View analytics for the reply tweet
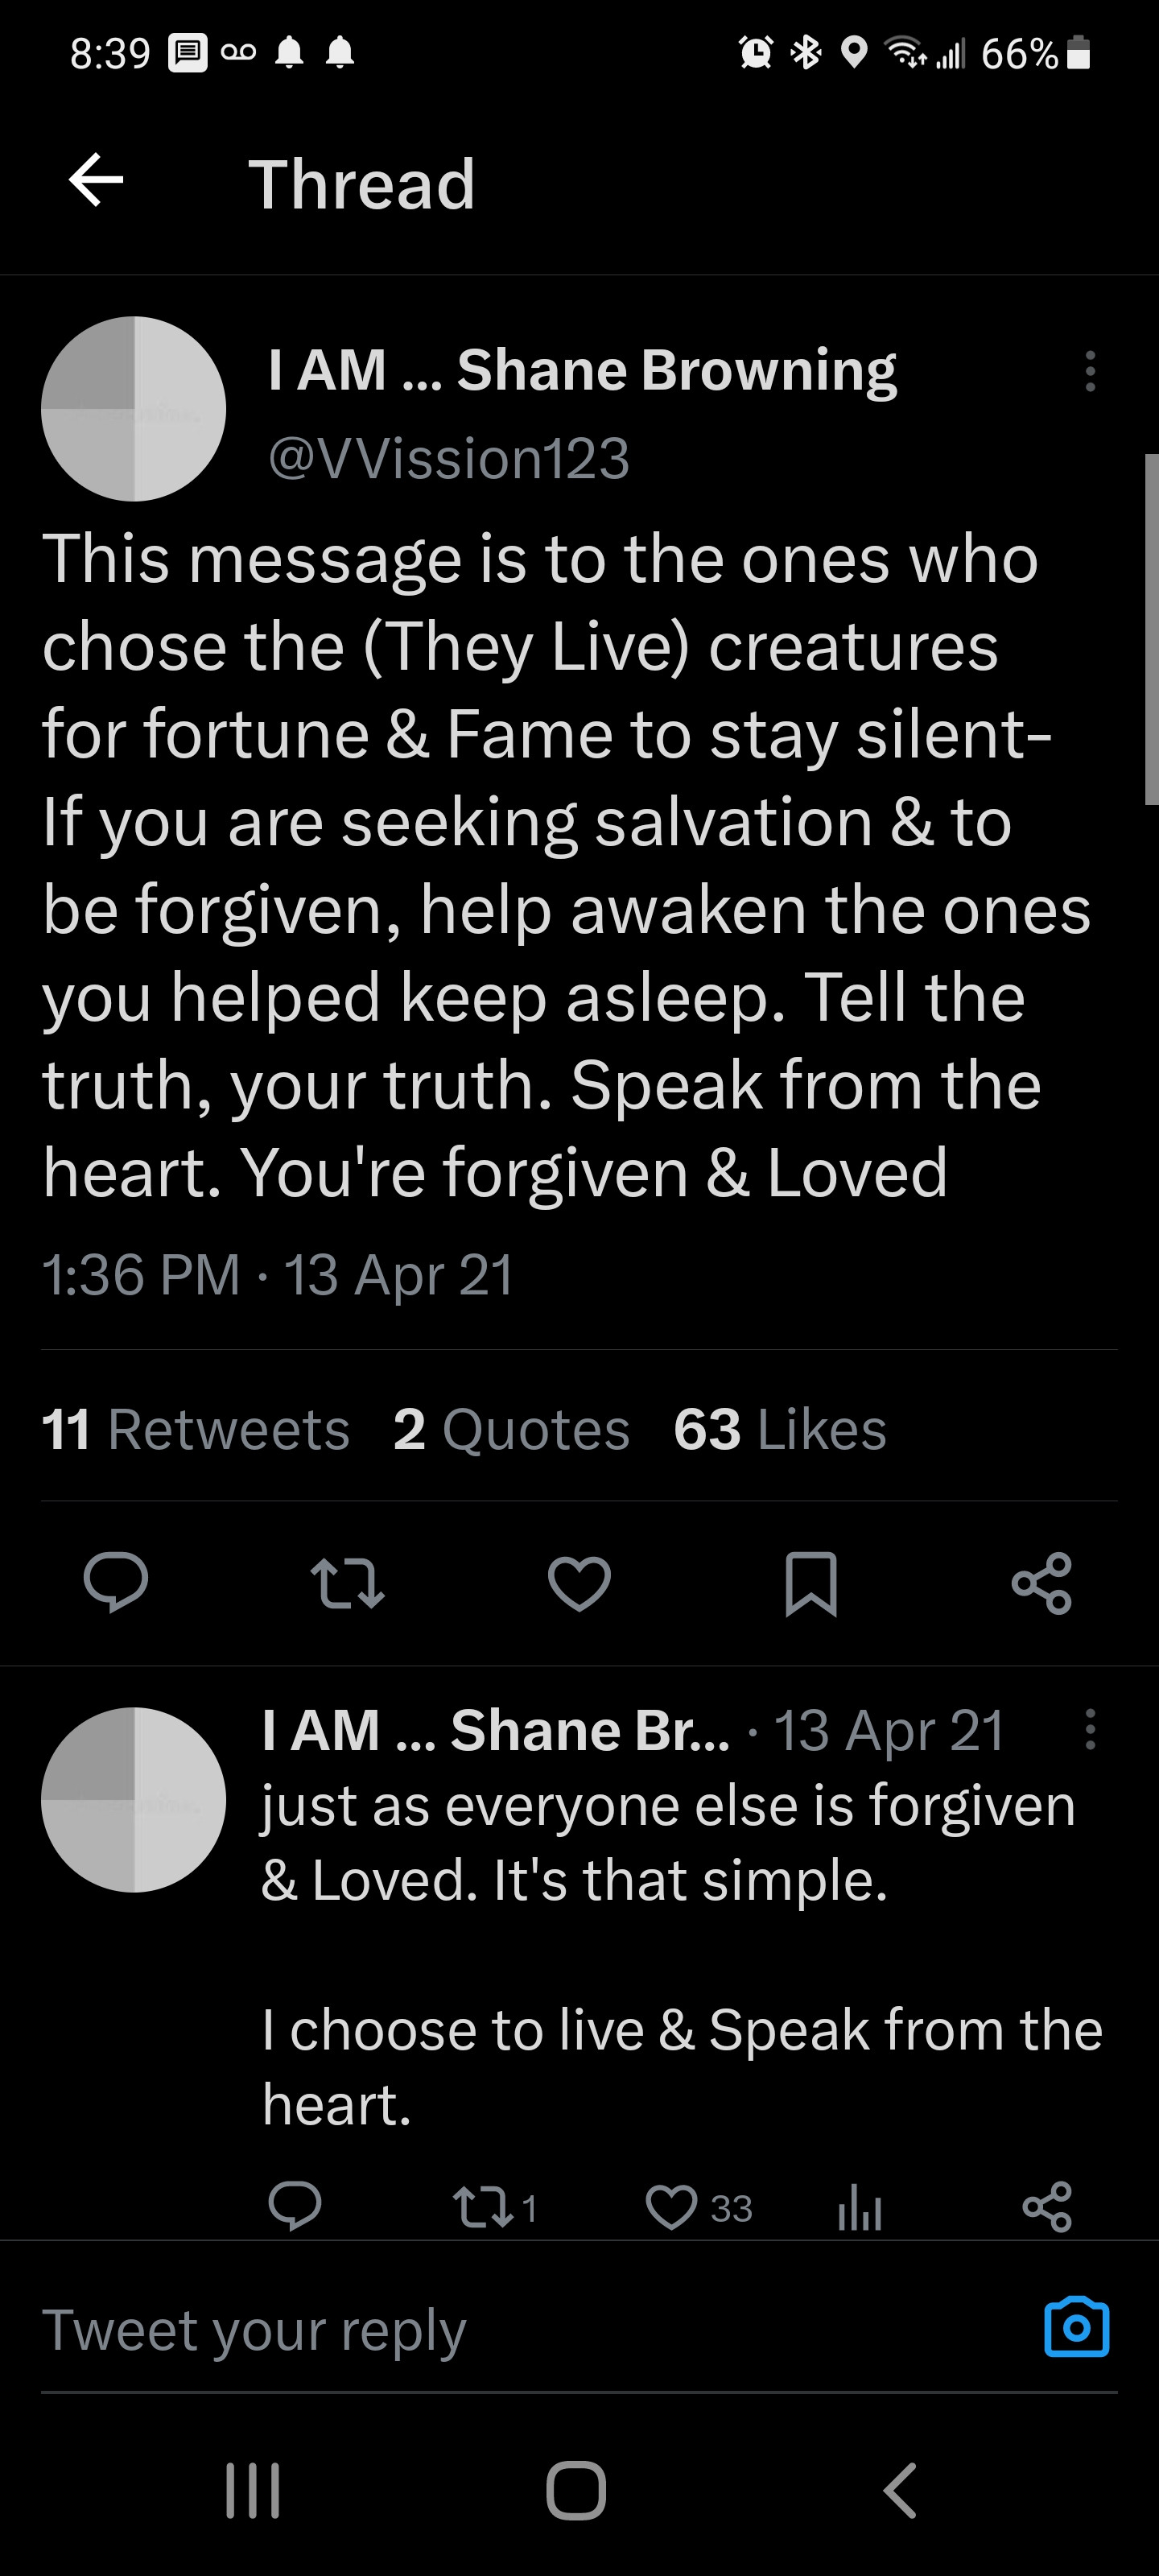 point(859,2207)
